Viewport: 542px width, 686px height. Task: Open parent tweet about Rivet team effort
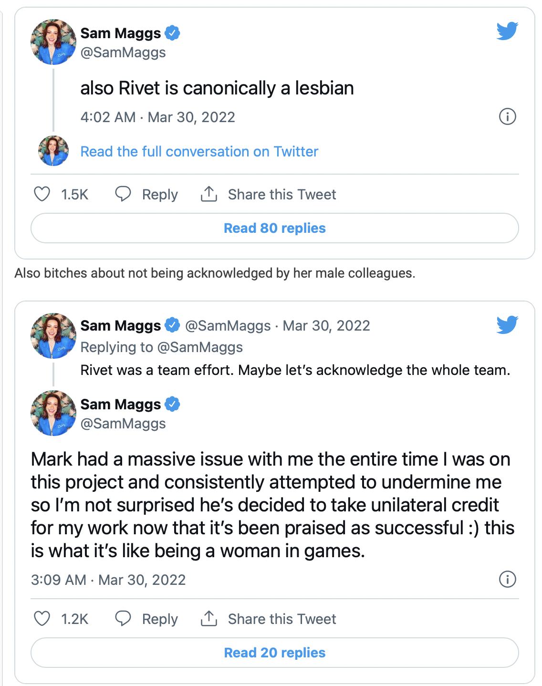point(295,370)
